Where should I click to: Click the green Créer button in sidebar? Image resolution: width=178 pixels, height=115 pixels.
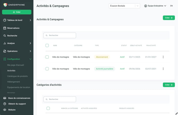pos(17,12)
